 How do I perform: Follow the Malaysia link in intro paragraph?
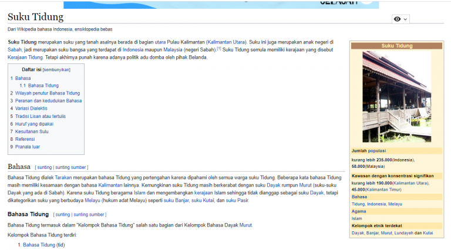tap(173, 50)
